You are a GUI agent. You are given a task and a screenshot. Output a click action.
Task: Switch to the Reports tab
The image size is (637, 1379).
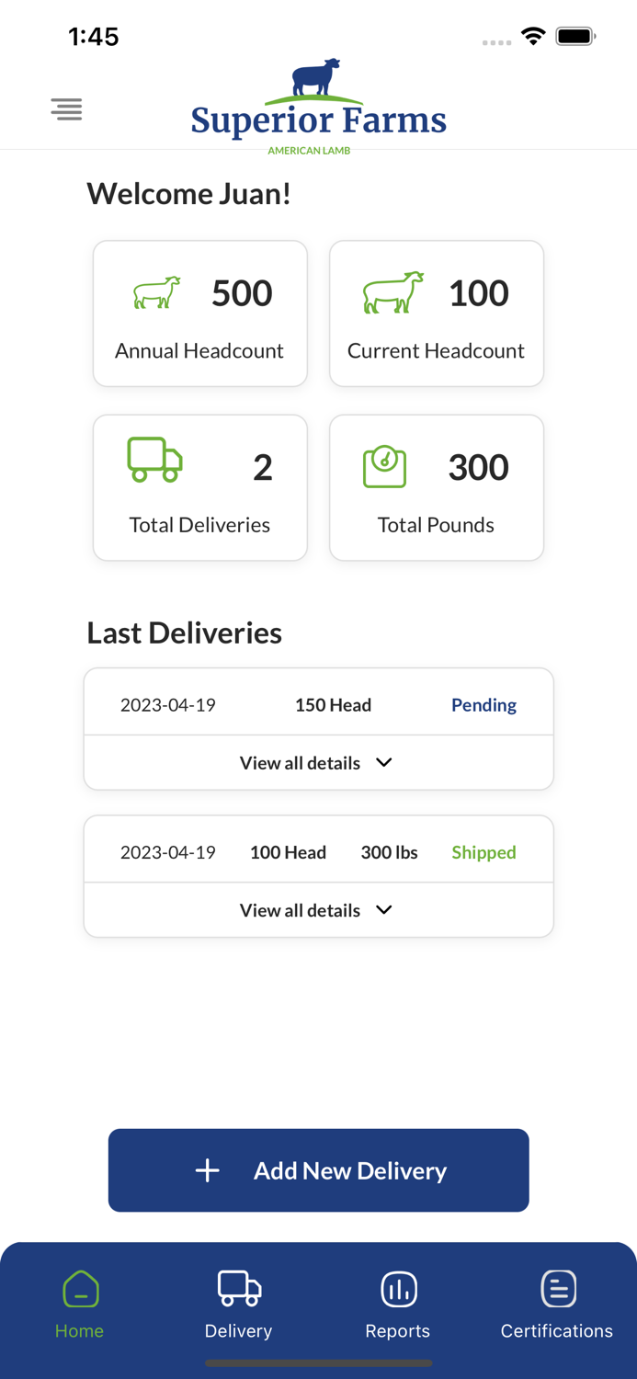pos(398,1305)
